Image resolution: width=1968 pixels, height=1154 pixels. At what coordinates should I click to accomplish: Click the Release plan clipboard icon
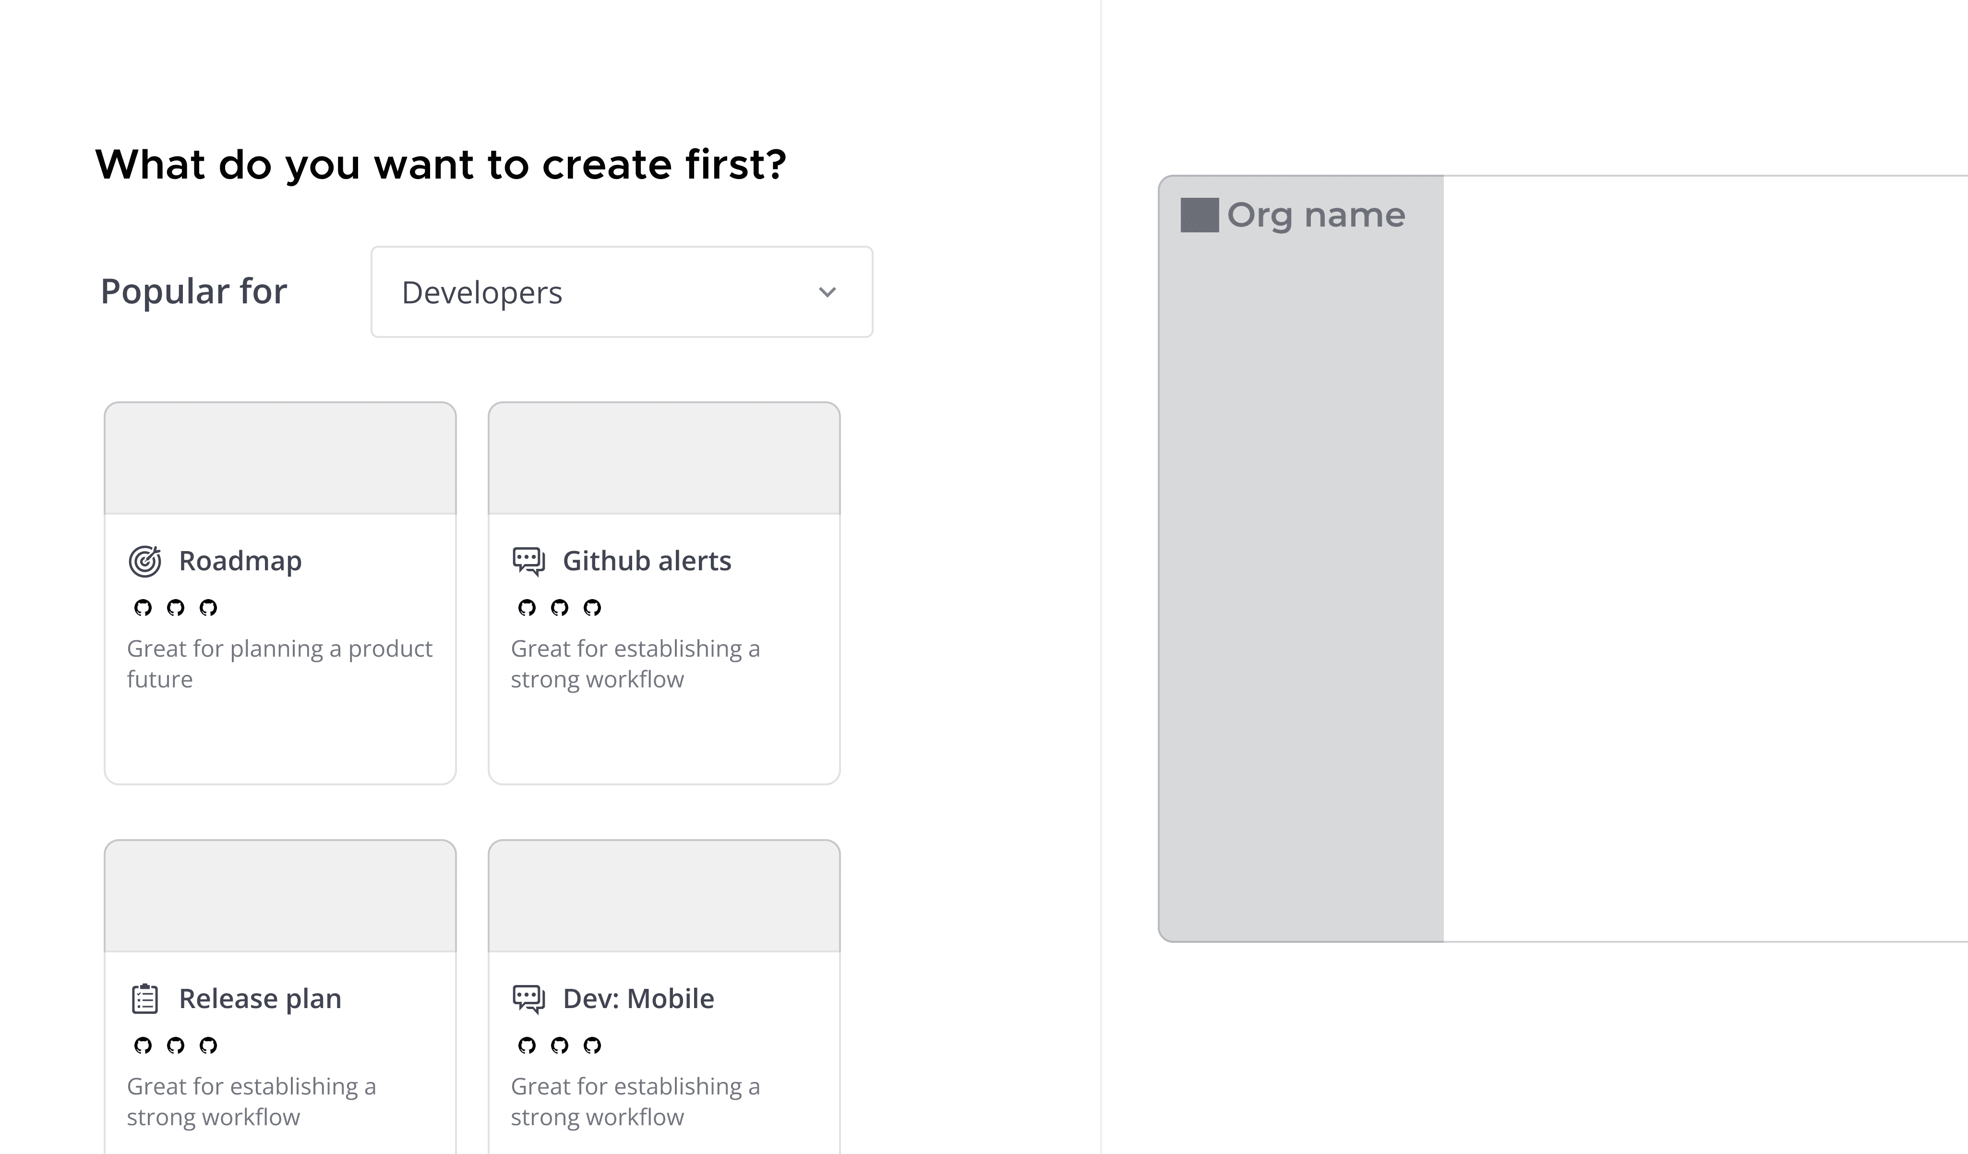coord(145,999)
